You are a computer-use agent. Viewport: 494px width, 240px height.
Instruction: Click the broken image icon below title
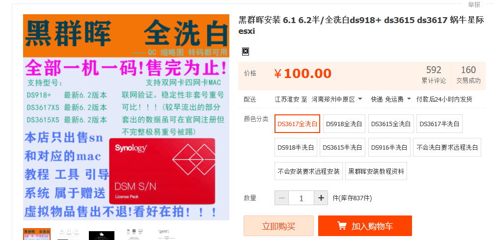[x=246, y=52]
